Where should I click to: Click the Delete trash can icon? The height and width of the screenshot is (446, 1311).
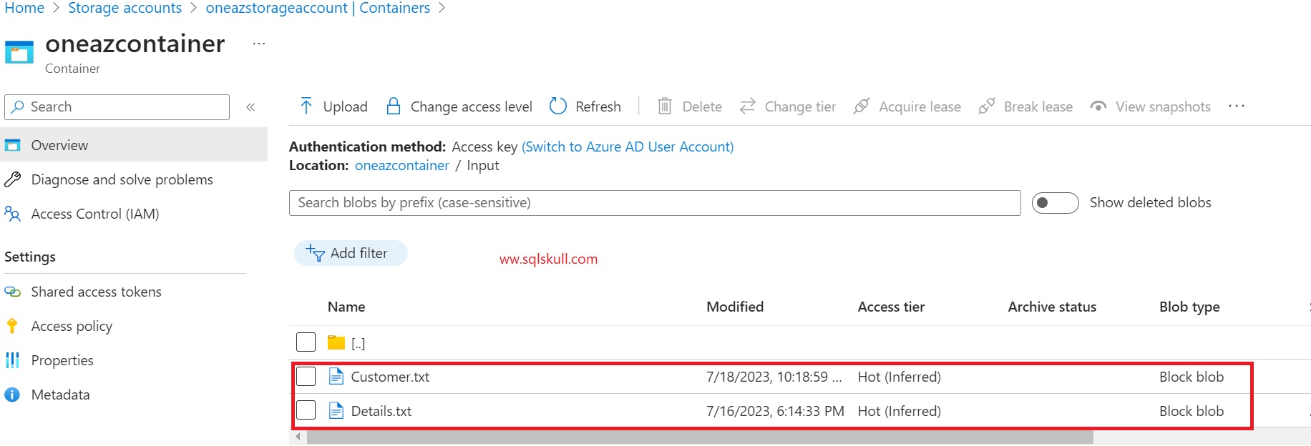pos(665,106)
